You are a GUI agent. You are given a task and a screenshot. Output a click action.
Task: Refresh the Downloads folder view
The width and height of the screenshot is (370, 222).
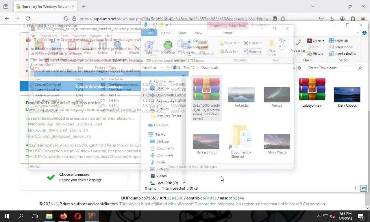tap(299, 68)
